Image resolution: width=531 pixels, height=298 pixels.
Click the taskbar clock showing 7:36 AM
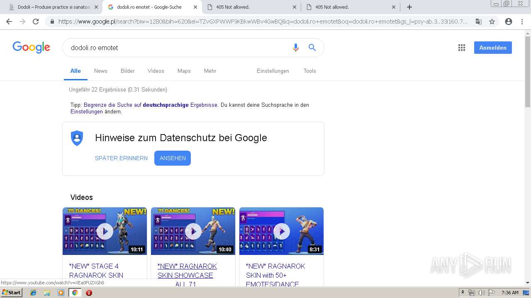click(510, 293)
